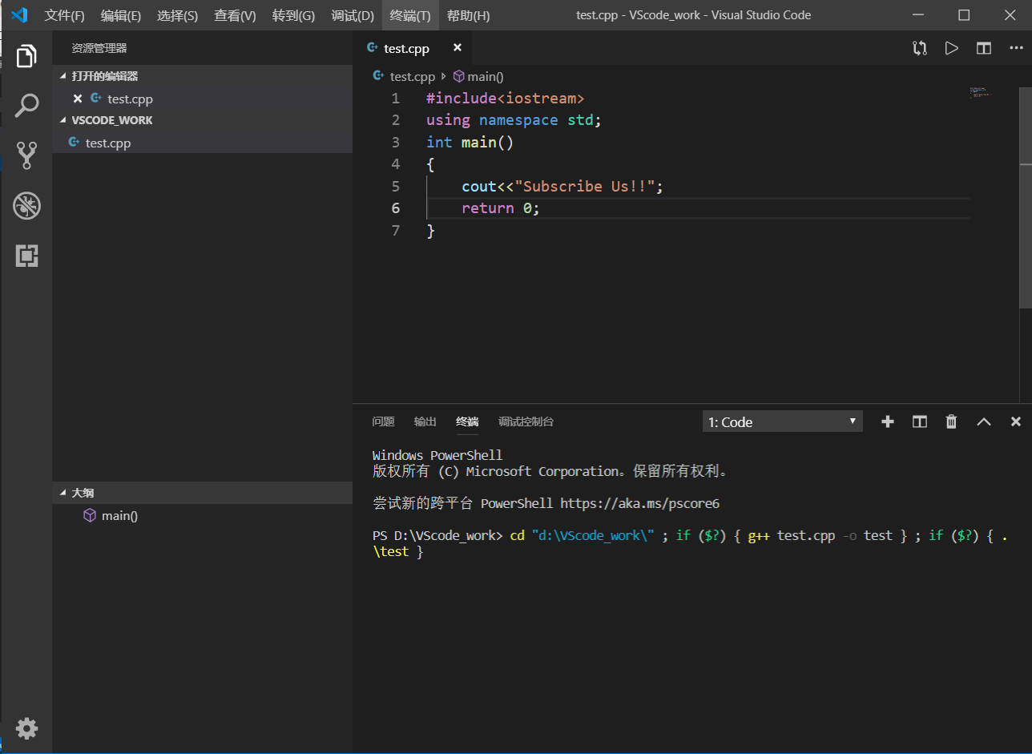
Task: Create a new terminal with plus icon
Action: coord(887,421)
